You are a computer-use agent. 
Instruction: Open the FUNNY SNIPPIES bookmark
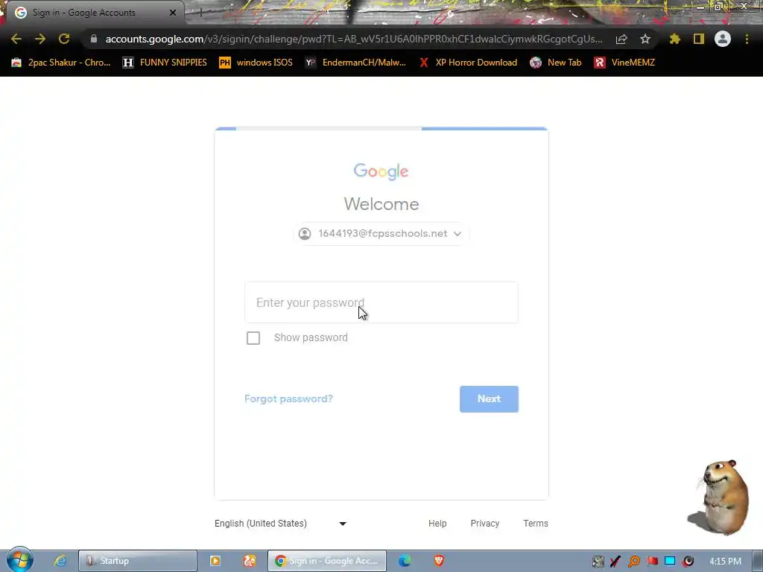click(165, 63)
